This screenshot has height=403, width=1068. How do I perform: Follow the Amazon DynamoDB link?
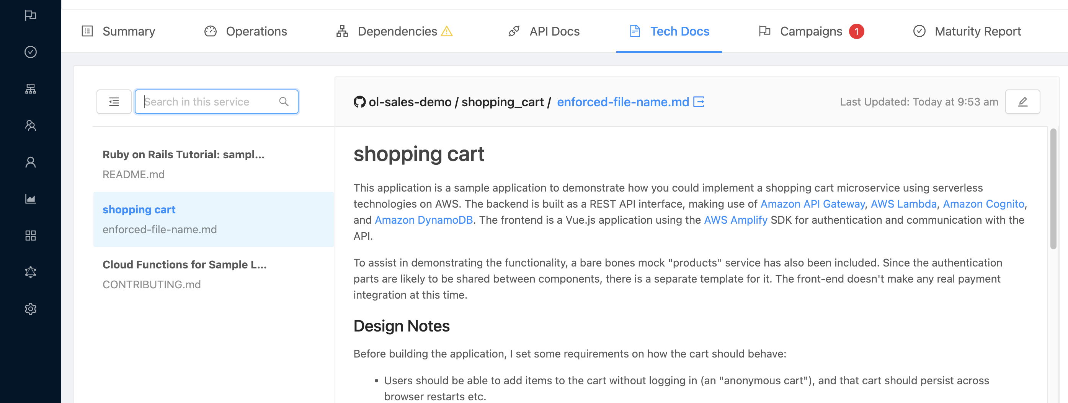click(424, 220)
